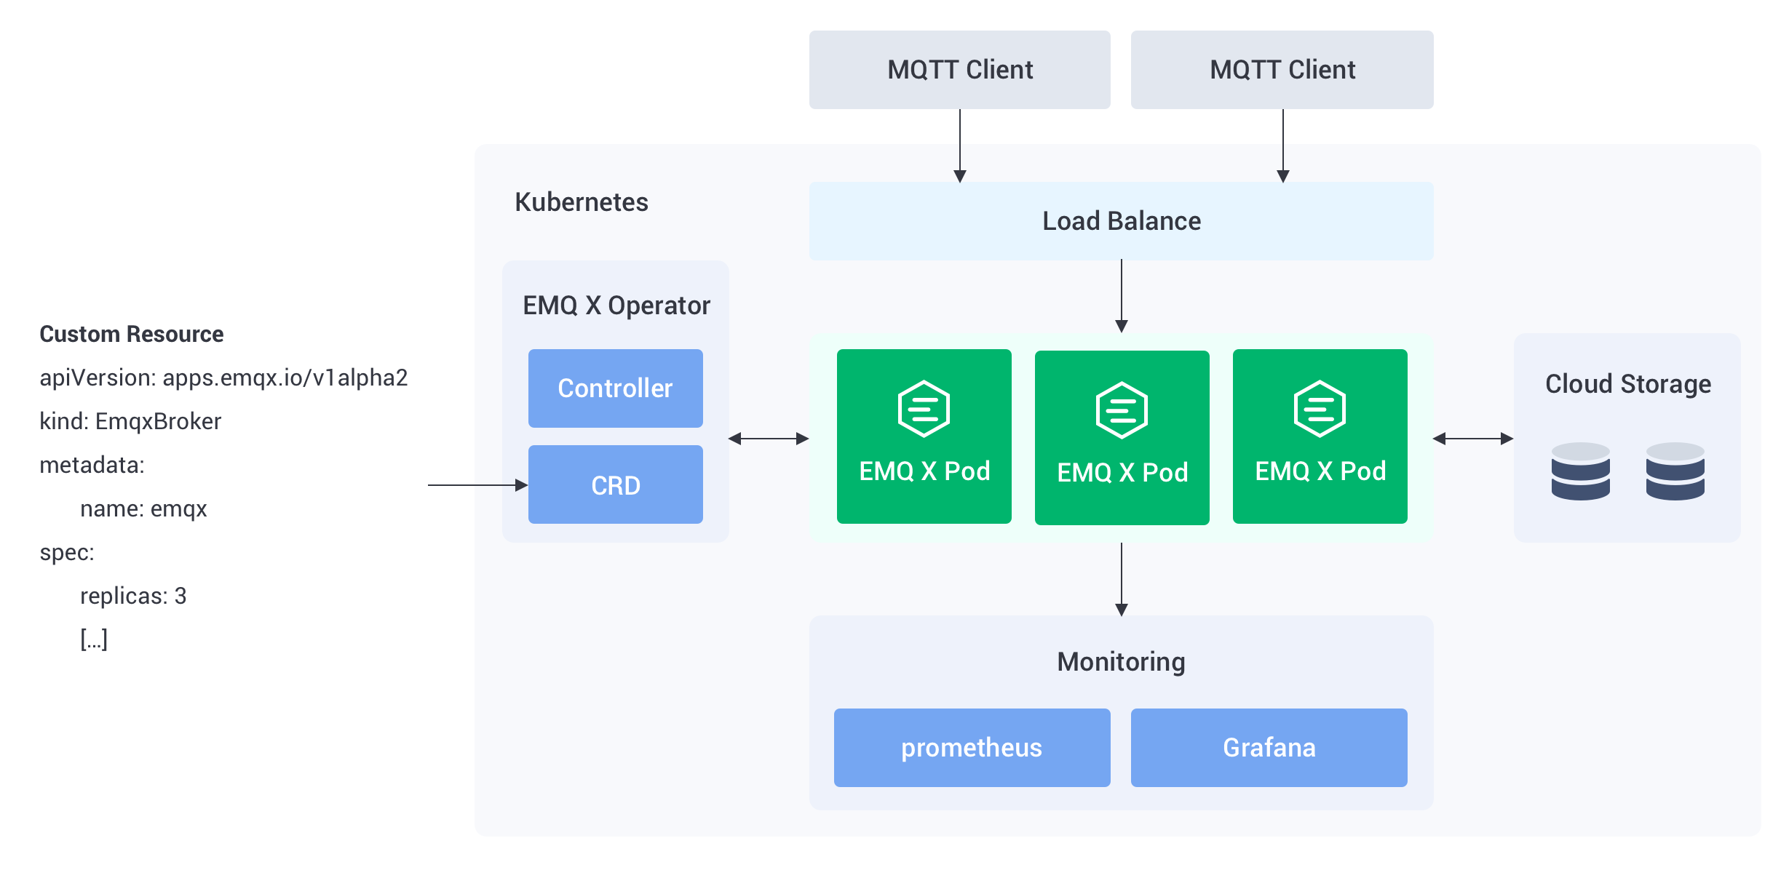This screenshot has width=1789, height=870.
Task: Click the CRD box
Action: pos(615,484)
